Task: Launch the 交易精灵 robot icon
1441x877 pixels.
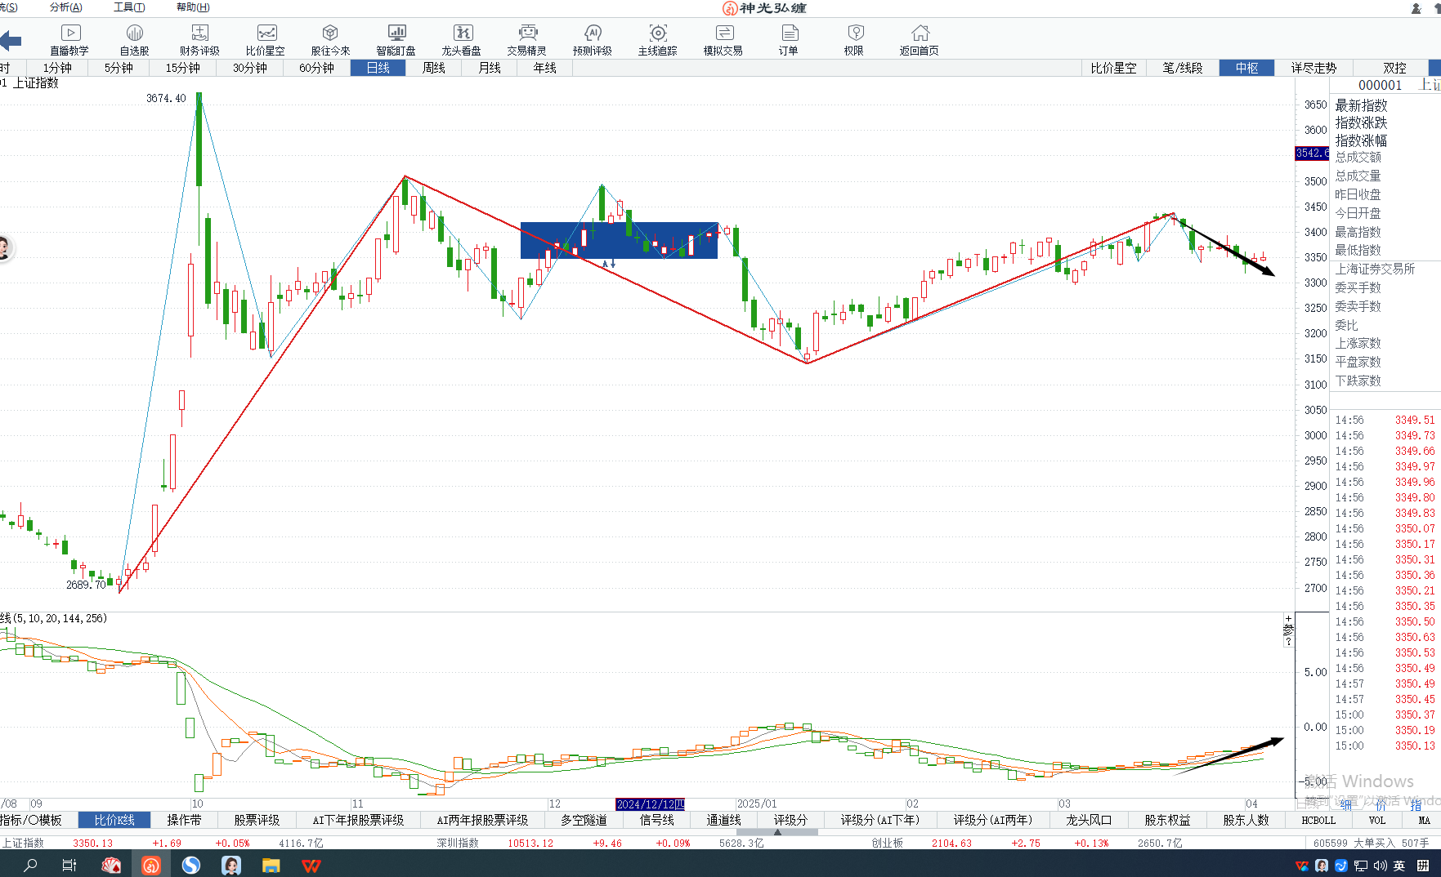Action: tap(527, 38)
